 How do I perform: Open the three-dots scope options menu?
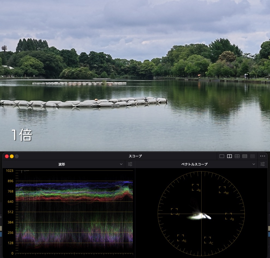tap(263, 156)
